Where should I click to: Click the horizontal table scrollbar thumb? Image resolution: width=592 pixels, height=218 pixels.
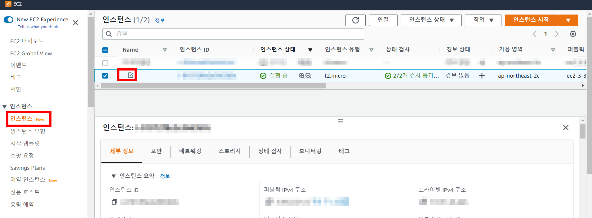point(213,86)
